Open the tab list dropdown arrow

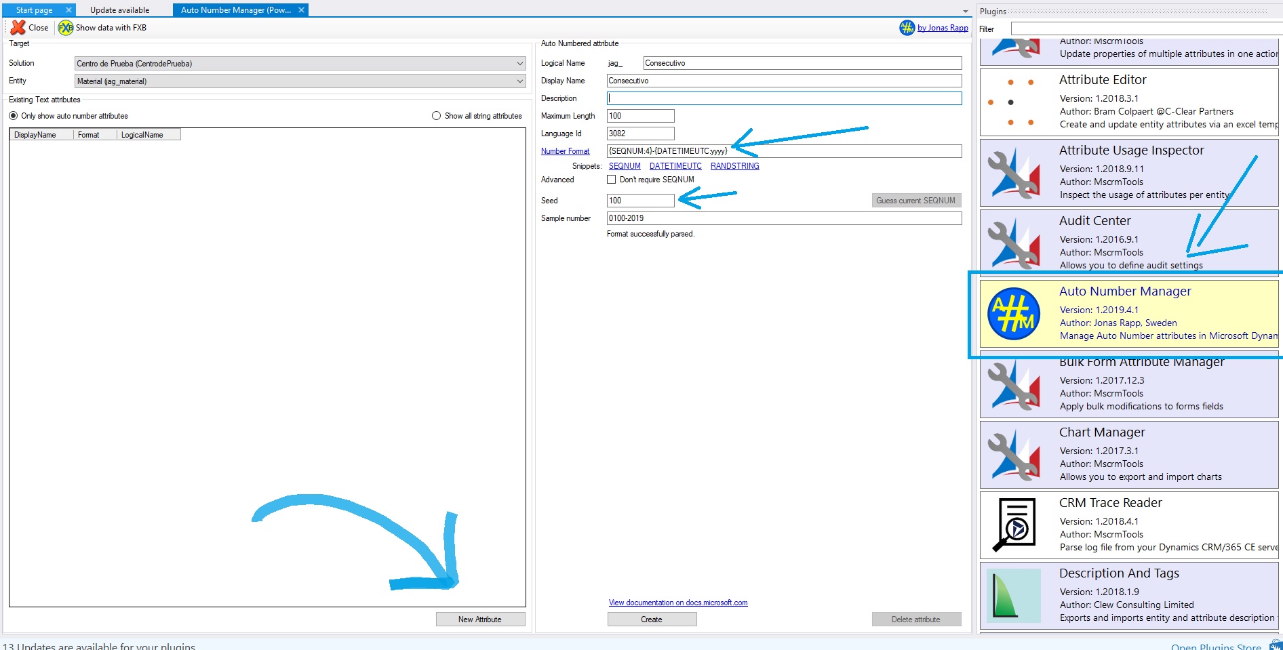(966, 12)
